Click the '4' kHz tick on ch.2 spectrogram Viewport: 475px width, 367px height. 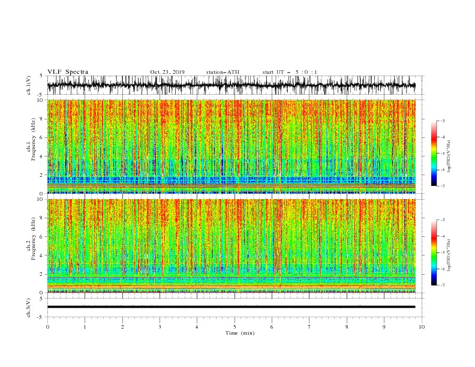pyautogui.click(x=42, y=255)
